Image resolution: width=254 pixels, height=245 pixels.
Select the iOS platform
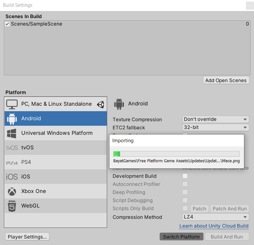[x=56, y=176]
